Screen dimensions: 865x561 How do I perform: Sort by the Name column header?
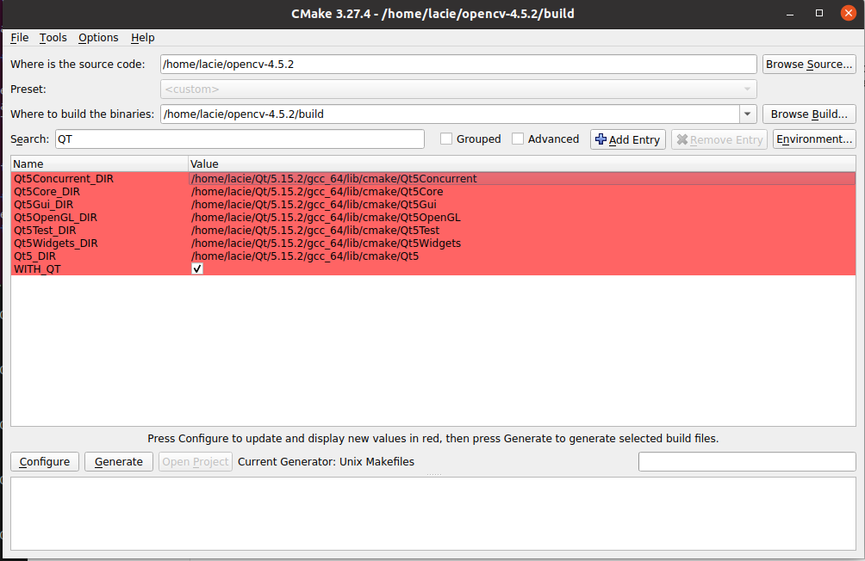pos(99,163)
